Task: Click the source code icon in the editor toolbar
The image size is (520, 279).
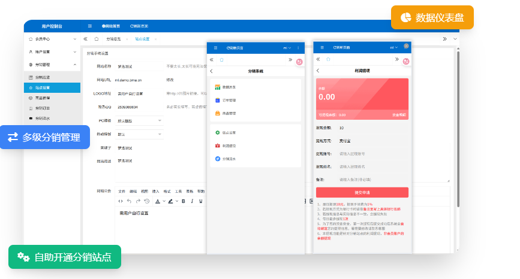Action: click(x=121, y=201)
